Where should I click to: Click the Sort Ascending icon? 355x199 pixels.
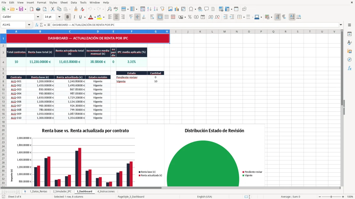[x=149, y=9]
